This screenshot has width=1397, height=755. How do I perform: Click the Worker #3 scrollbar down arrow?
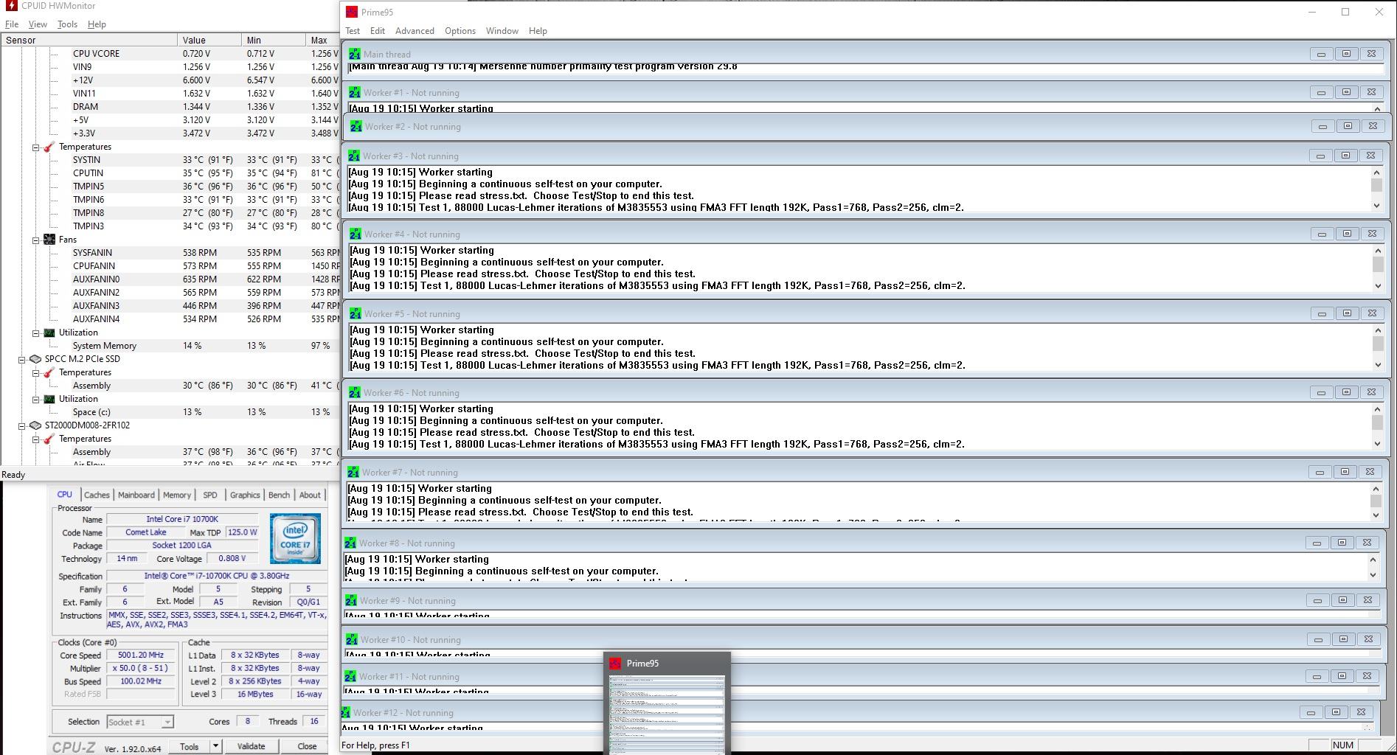tap(1376, 206)
